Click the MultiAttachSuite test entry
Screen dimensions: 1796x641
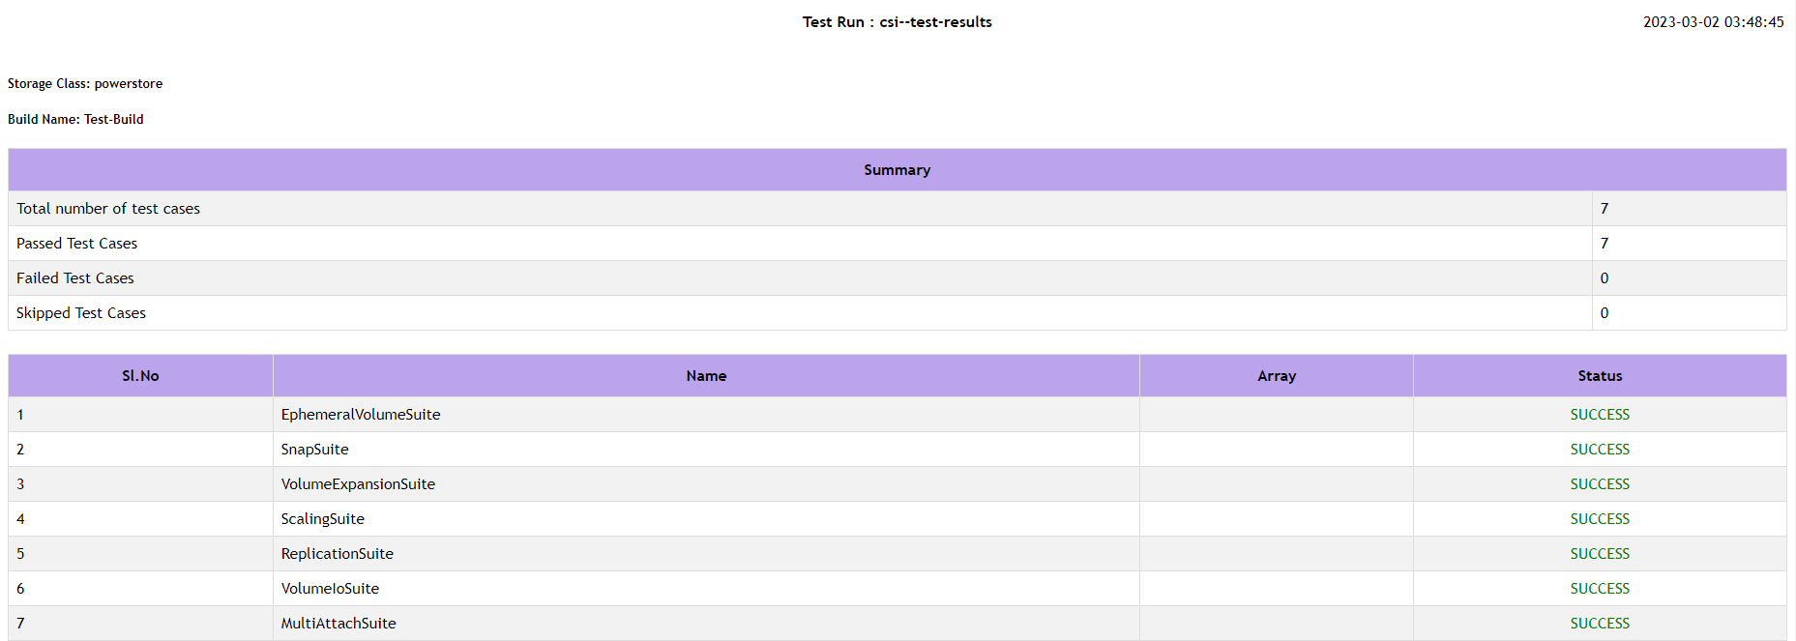tap(339, 624)
